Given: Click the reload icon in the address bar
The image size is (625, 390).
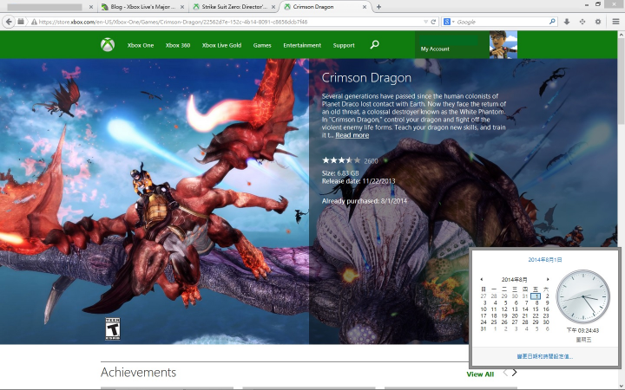Looking at the screenshot, I should click(x=433, y=22).
